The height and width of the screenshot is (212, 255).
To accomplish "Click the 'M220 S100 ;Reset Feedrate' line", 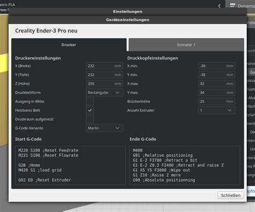I will (x=48, y=150).
